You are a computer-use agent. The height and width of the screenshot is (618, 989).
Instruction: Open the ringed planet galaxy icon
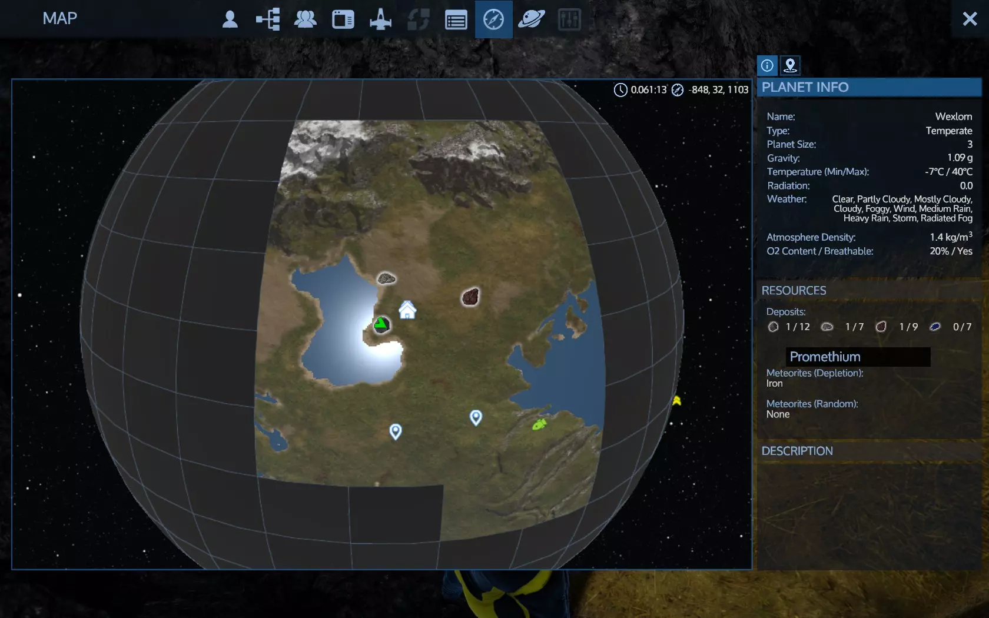(532, 19)
